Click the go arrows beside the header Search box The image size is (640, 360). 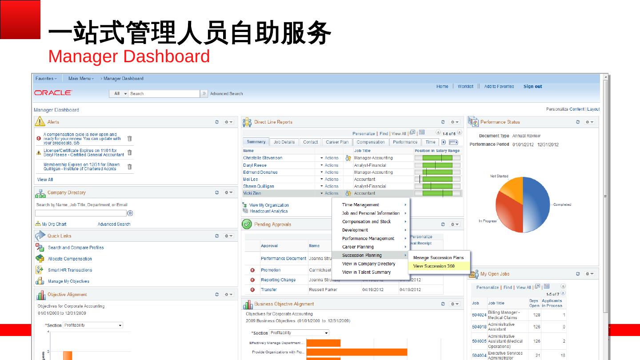coord(204,93)
